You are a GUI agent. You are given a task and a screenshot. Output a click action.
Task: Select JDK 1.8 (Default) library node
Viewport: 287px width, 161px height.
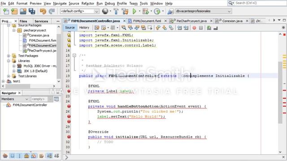pos(35,71)
